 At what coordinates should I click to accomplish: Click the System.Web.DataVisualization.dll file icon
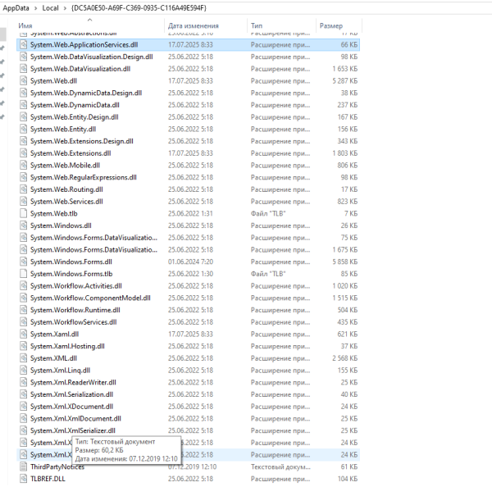coord(23,69)
